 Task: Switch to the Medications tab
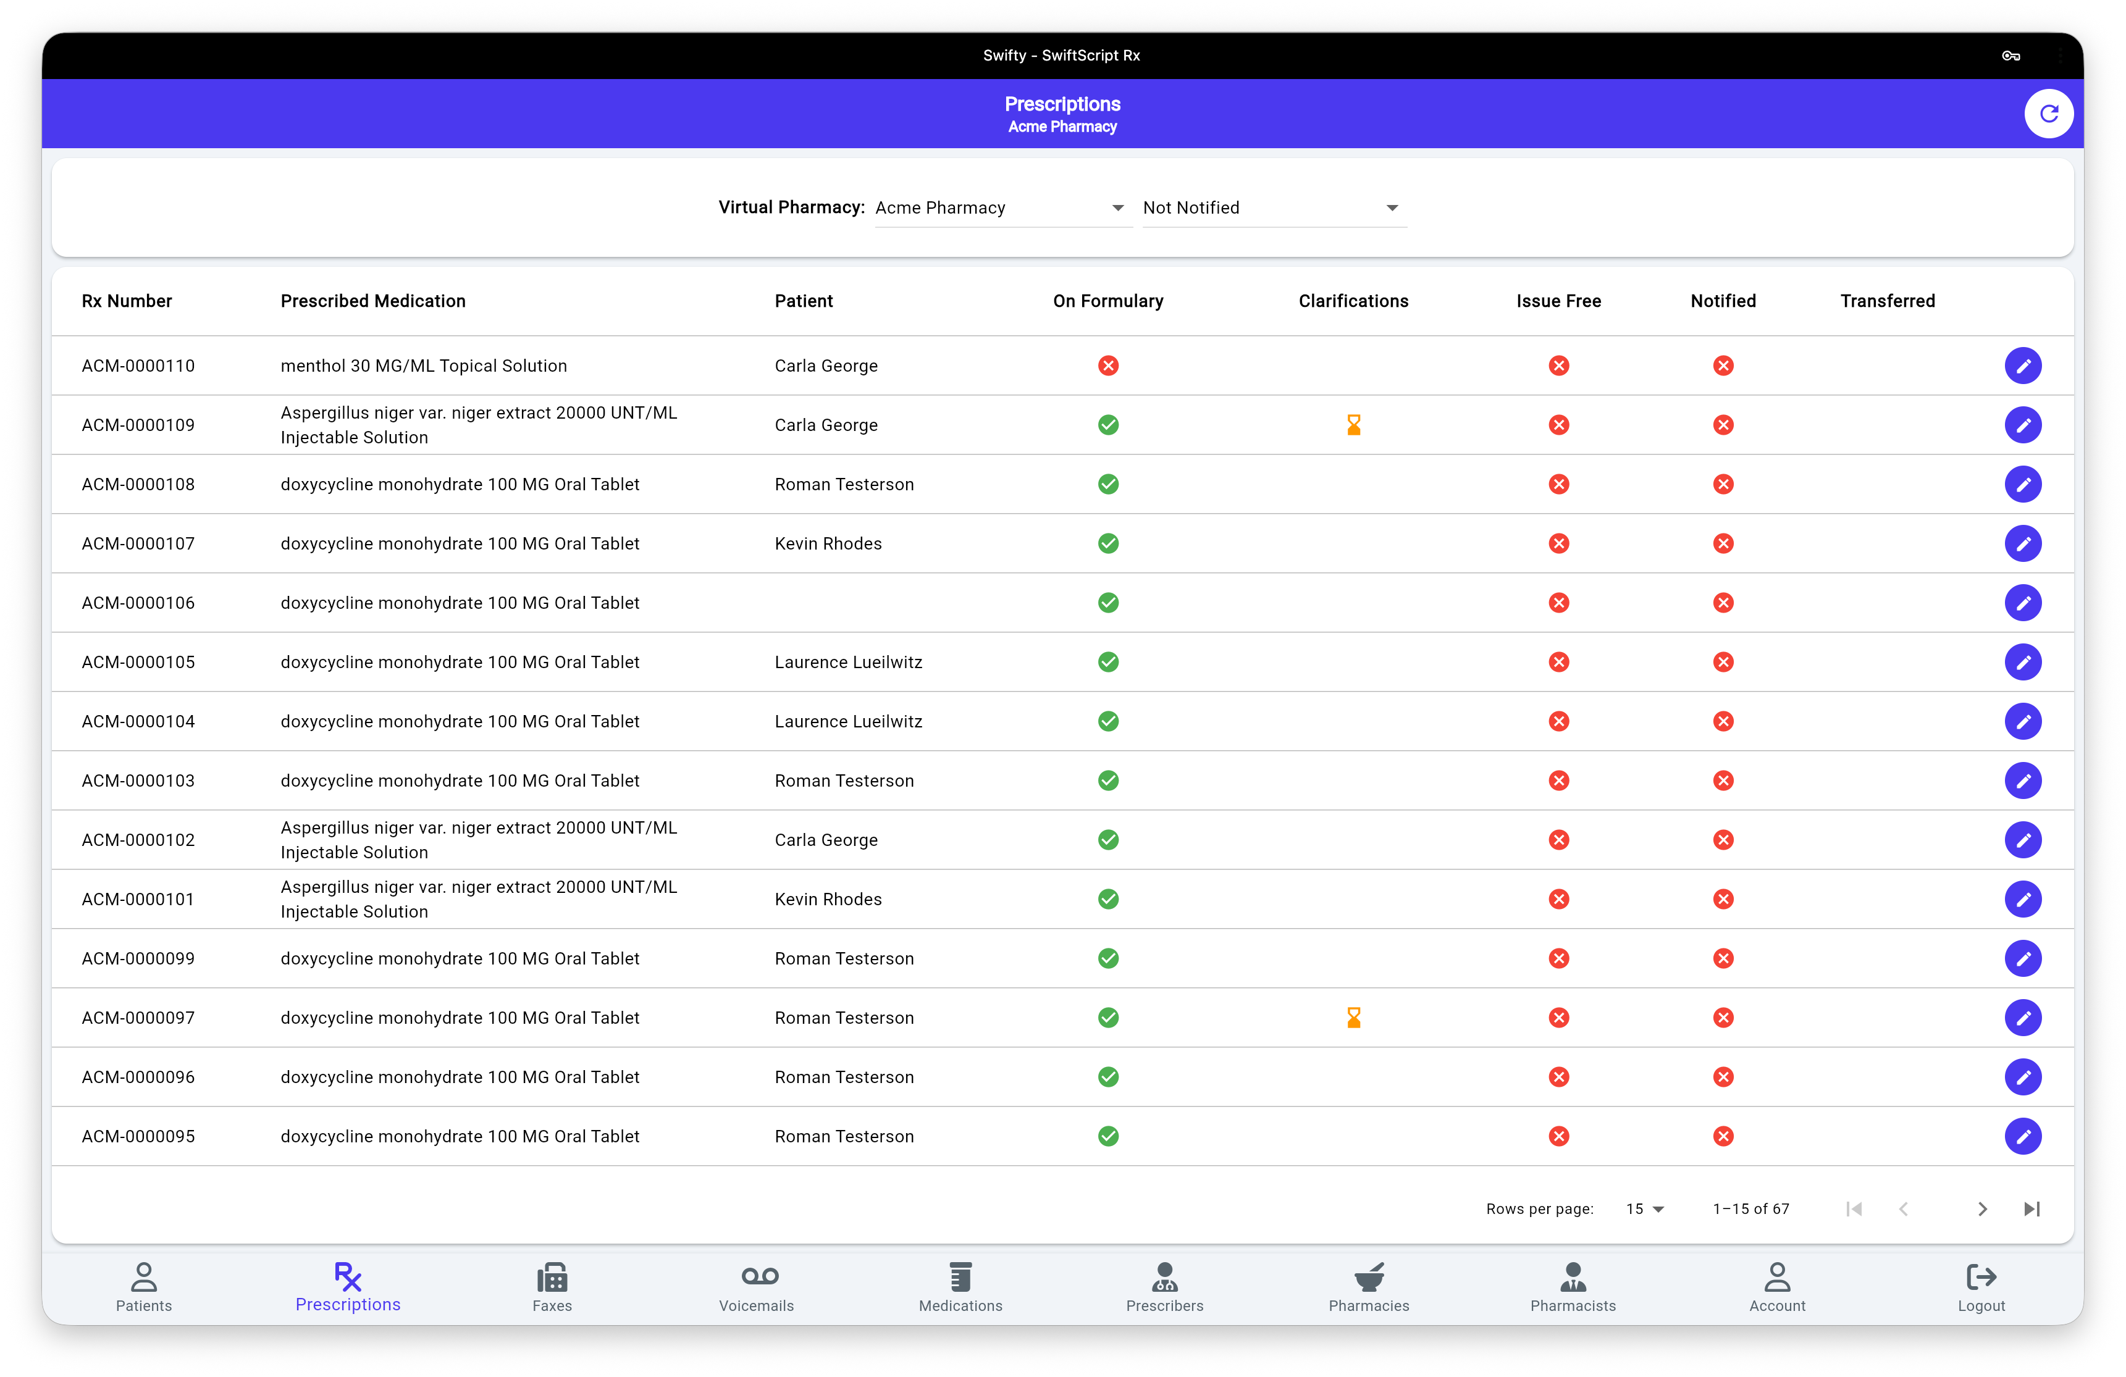tap(960, 1286)
